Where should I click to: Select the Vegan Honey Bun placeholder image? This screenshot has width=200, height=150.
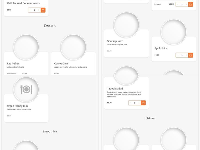26,89
